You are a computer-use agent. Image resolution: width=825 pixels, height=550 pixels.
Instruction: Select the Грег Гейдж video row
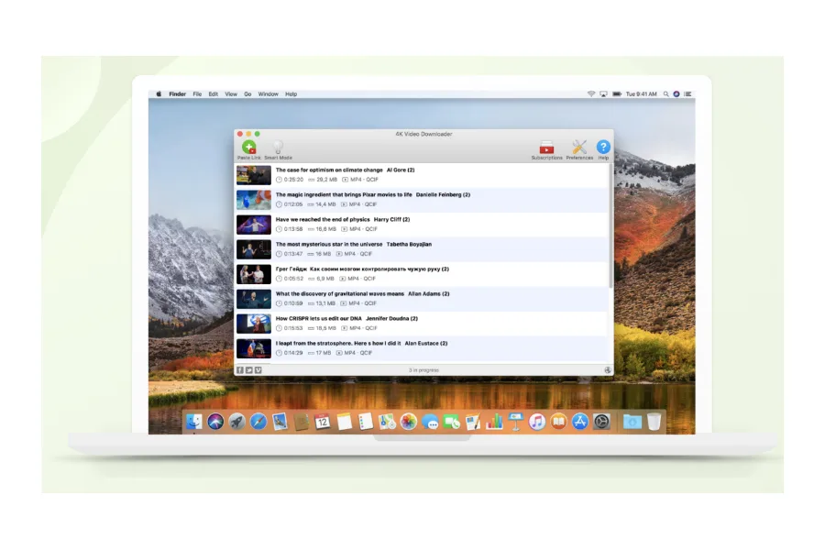[x=422, y=274]
